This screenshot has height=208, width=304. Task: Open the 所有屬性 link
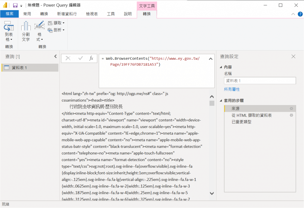click(x=232, y=89)
